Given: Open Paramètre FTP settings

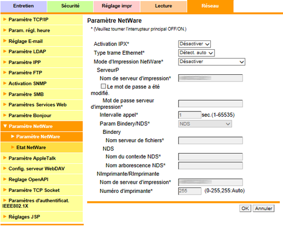Looking at the screenshot, I should (x=42, y=73).
